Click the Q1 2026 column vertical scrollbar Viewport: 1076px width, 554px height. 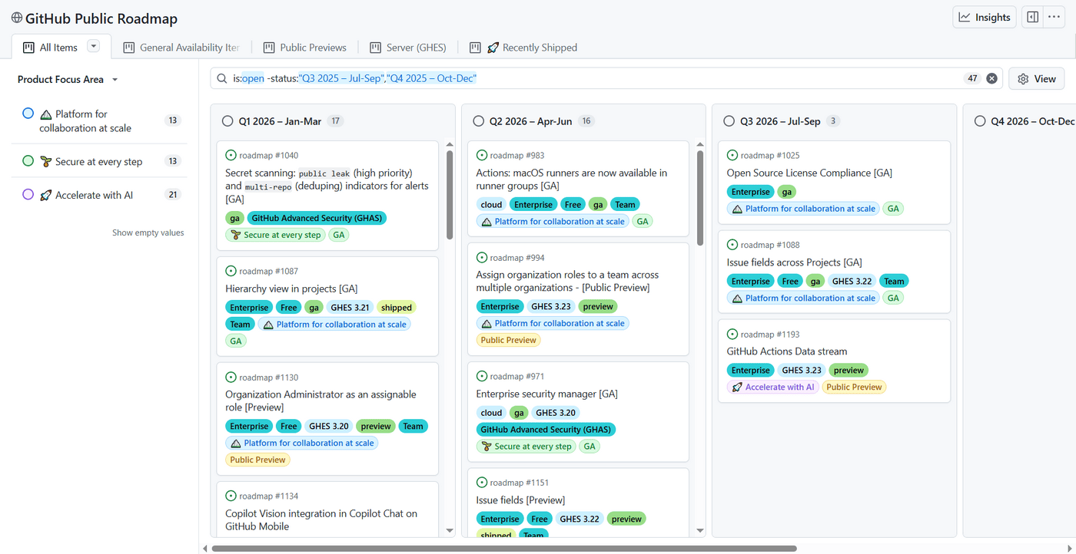point(450,195)
